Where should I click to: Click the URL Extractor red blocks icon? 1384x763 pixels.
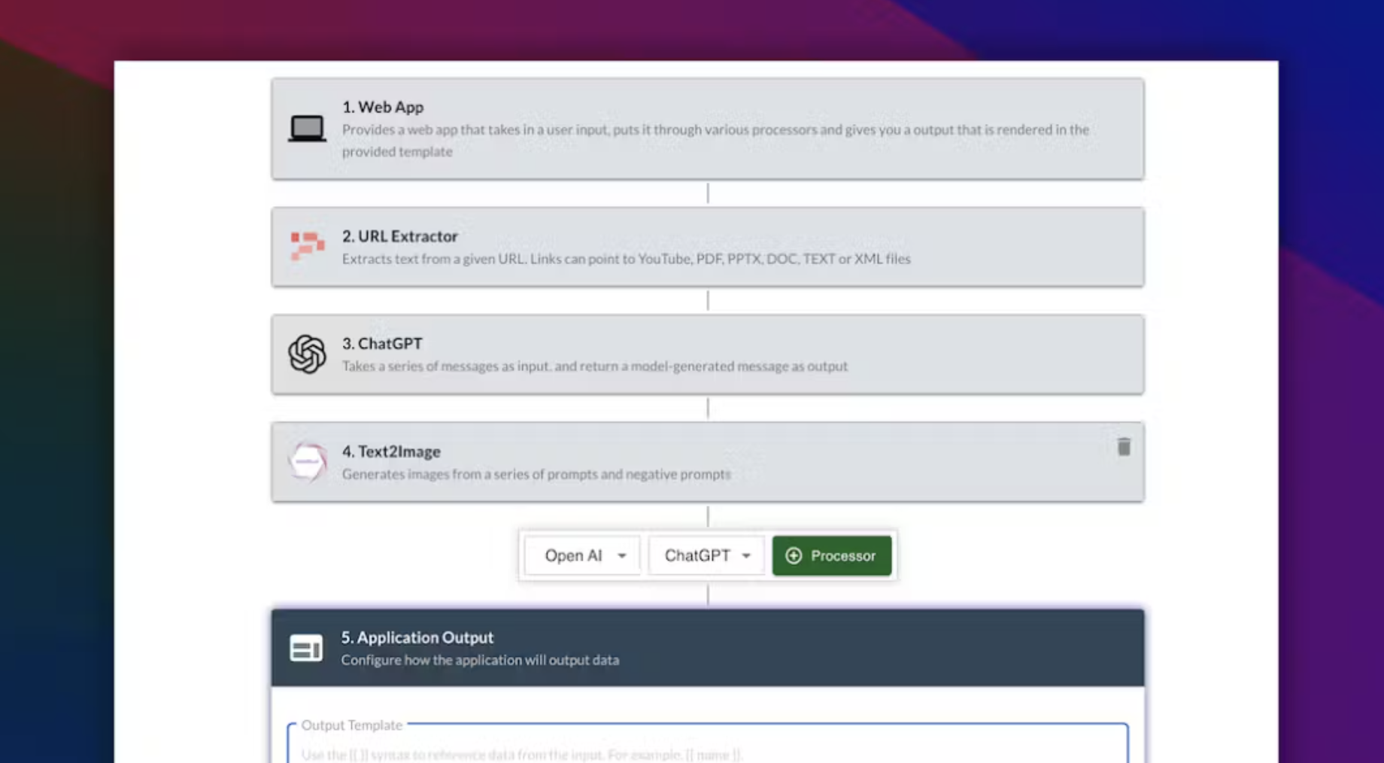tap(307, 246)
